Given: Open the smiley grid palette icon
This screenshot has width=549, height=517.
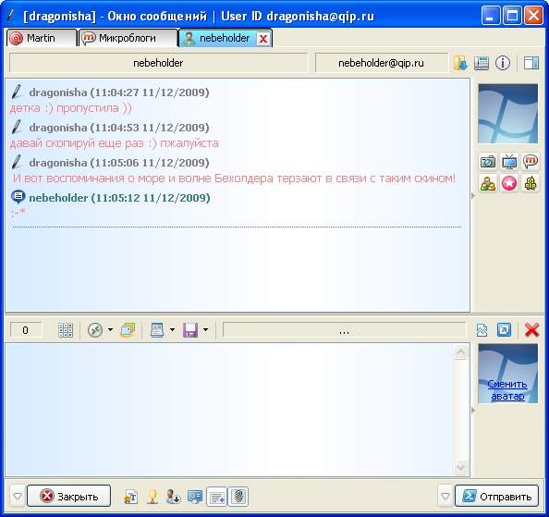Looking at the screenshot, I should coord(66,330).
